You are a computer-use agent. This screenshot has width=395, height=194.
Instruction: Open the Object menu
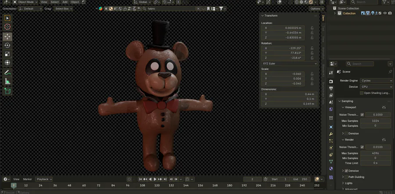pyautogui.click(x=75, y=2)
